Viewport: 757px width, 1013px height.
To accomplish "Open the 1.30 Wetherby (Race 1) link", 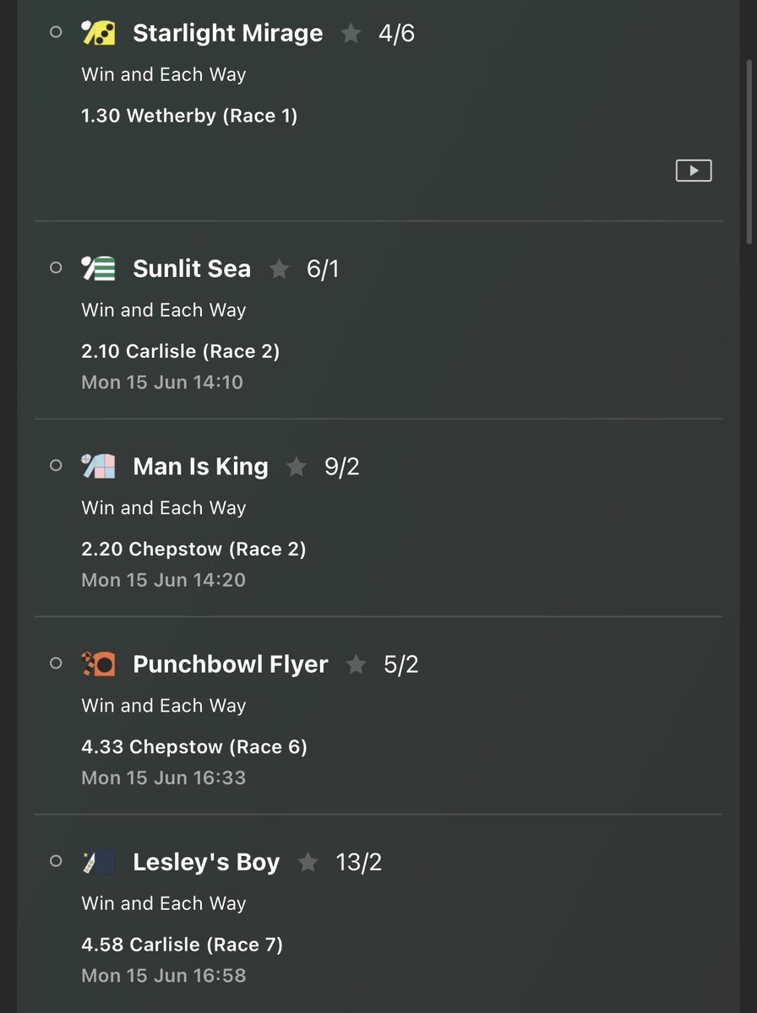I will coord(189,116).
